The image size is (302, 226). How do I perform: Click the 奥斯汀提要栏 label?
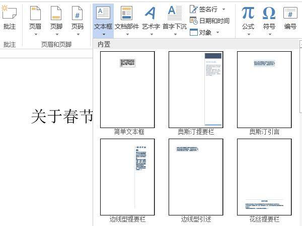coord(196,132)
